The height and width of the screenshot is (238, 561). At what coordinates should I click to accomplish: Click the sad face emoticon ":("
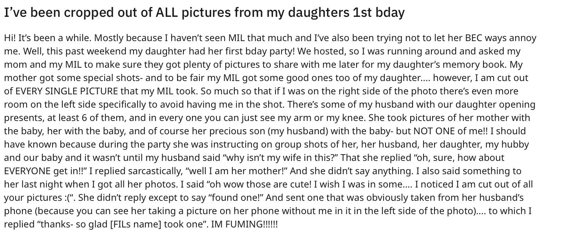pyautogui.click(x=68, y=198)
